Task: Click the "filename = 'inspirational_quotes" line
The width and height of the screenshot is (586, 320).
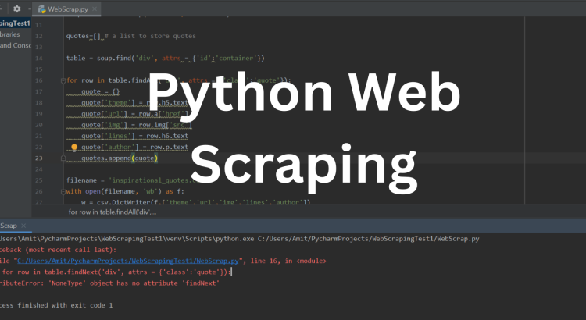Action: coord(130,180)
